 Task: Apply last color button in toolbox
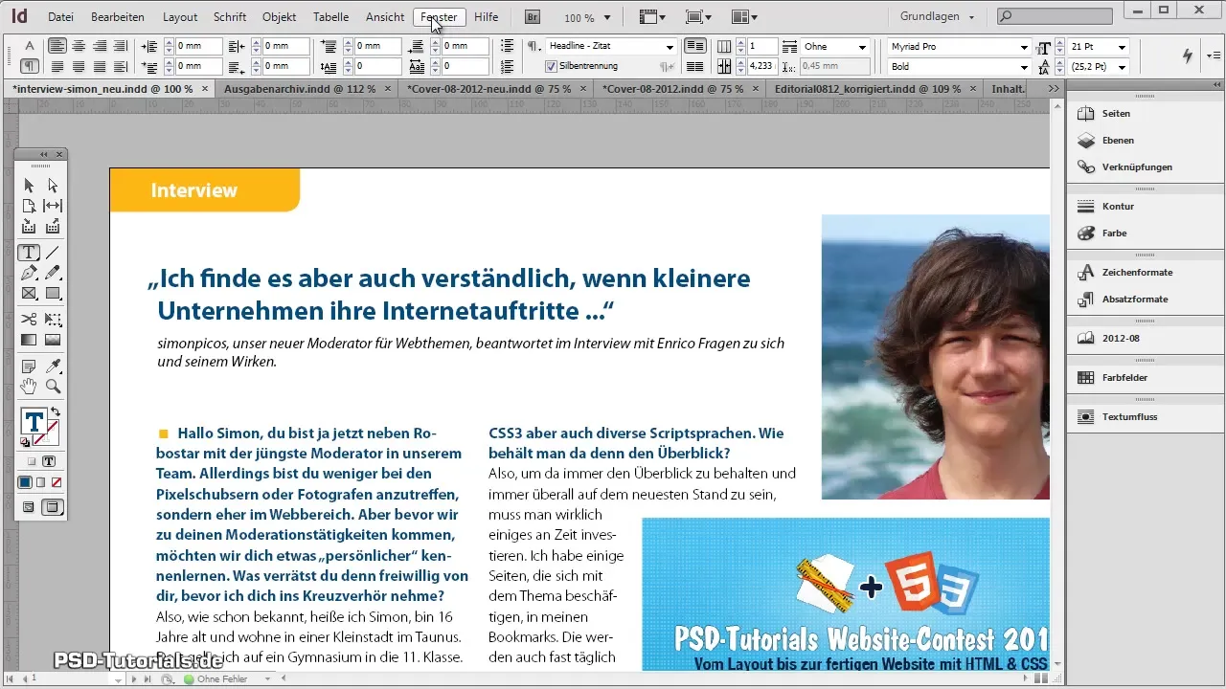[x=25, y=481]
